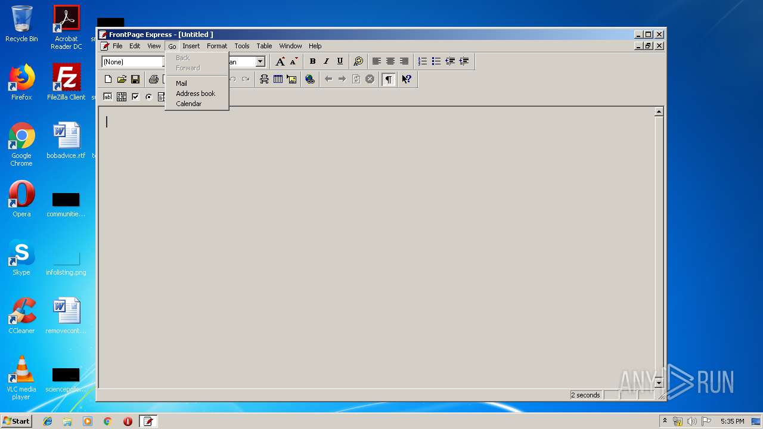763x429 pixels.
Task: Click the Start button
Action: (16, 421)
